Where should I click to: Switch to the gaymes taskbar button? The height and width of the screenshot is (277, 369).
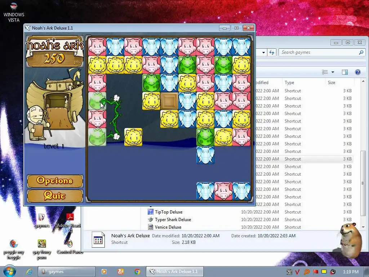[67, 272]
